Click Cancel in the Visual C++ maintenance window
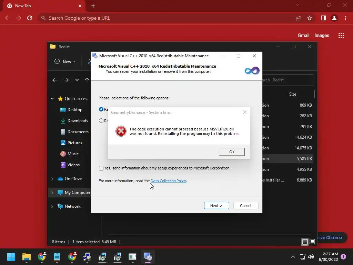The image size is (353, 265). tap(245, 206)
